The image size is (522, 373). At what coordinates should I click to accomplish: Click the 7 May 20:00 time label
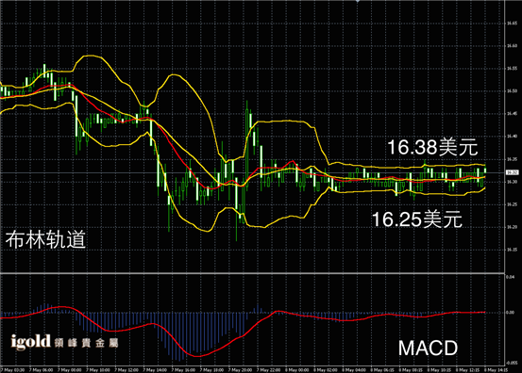[x=240, y=369]
